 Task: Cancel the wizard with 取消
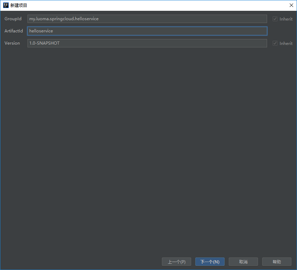(x=243, y=262)
